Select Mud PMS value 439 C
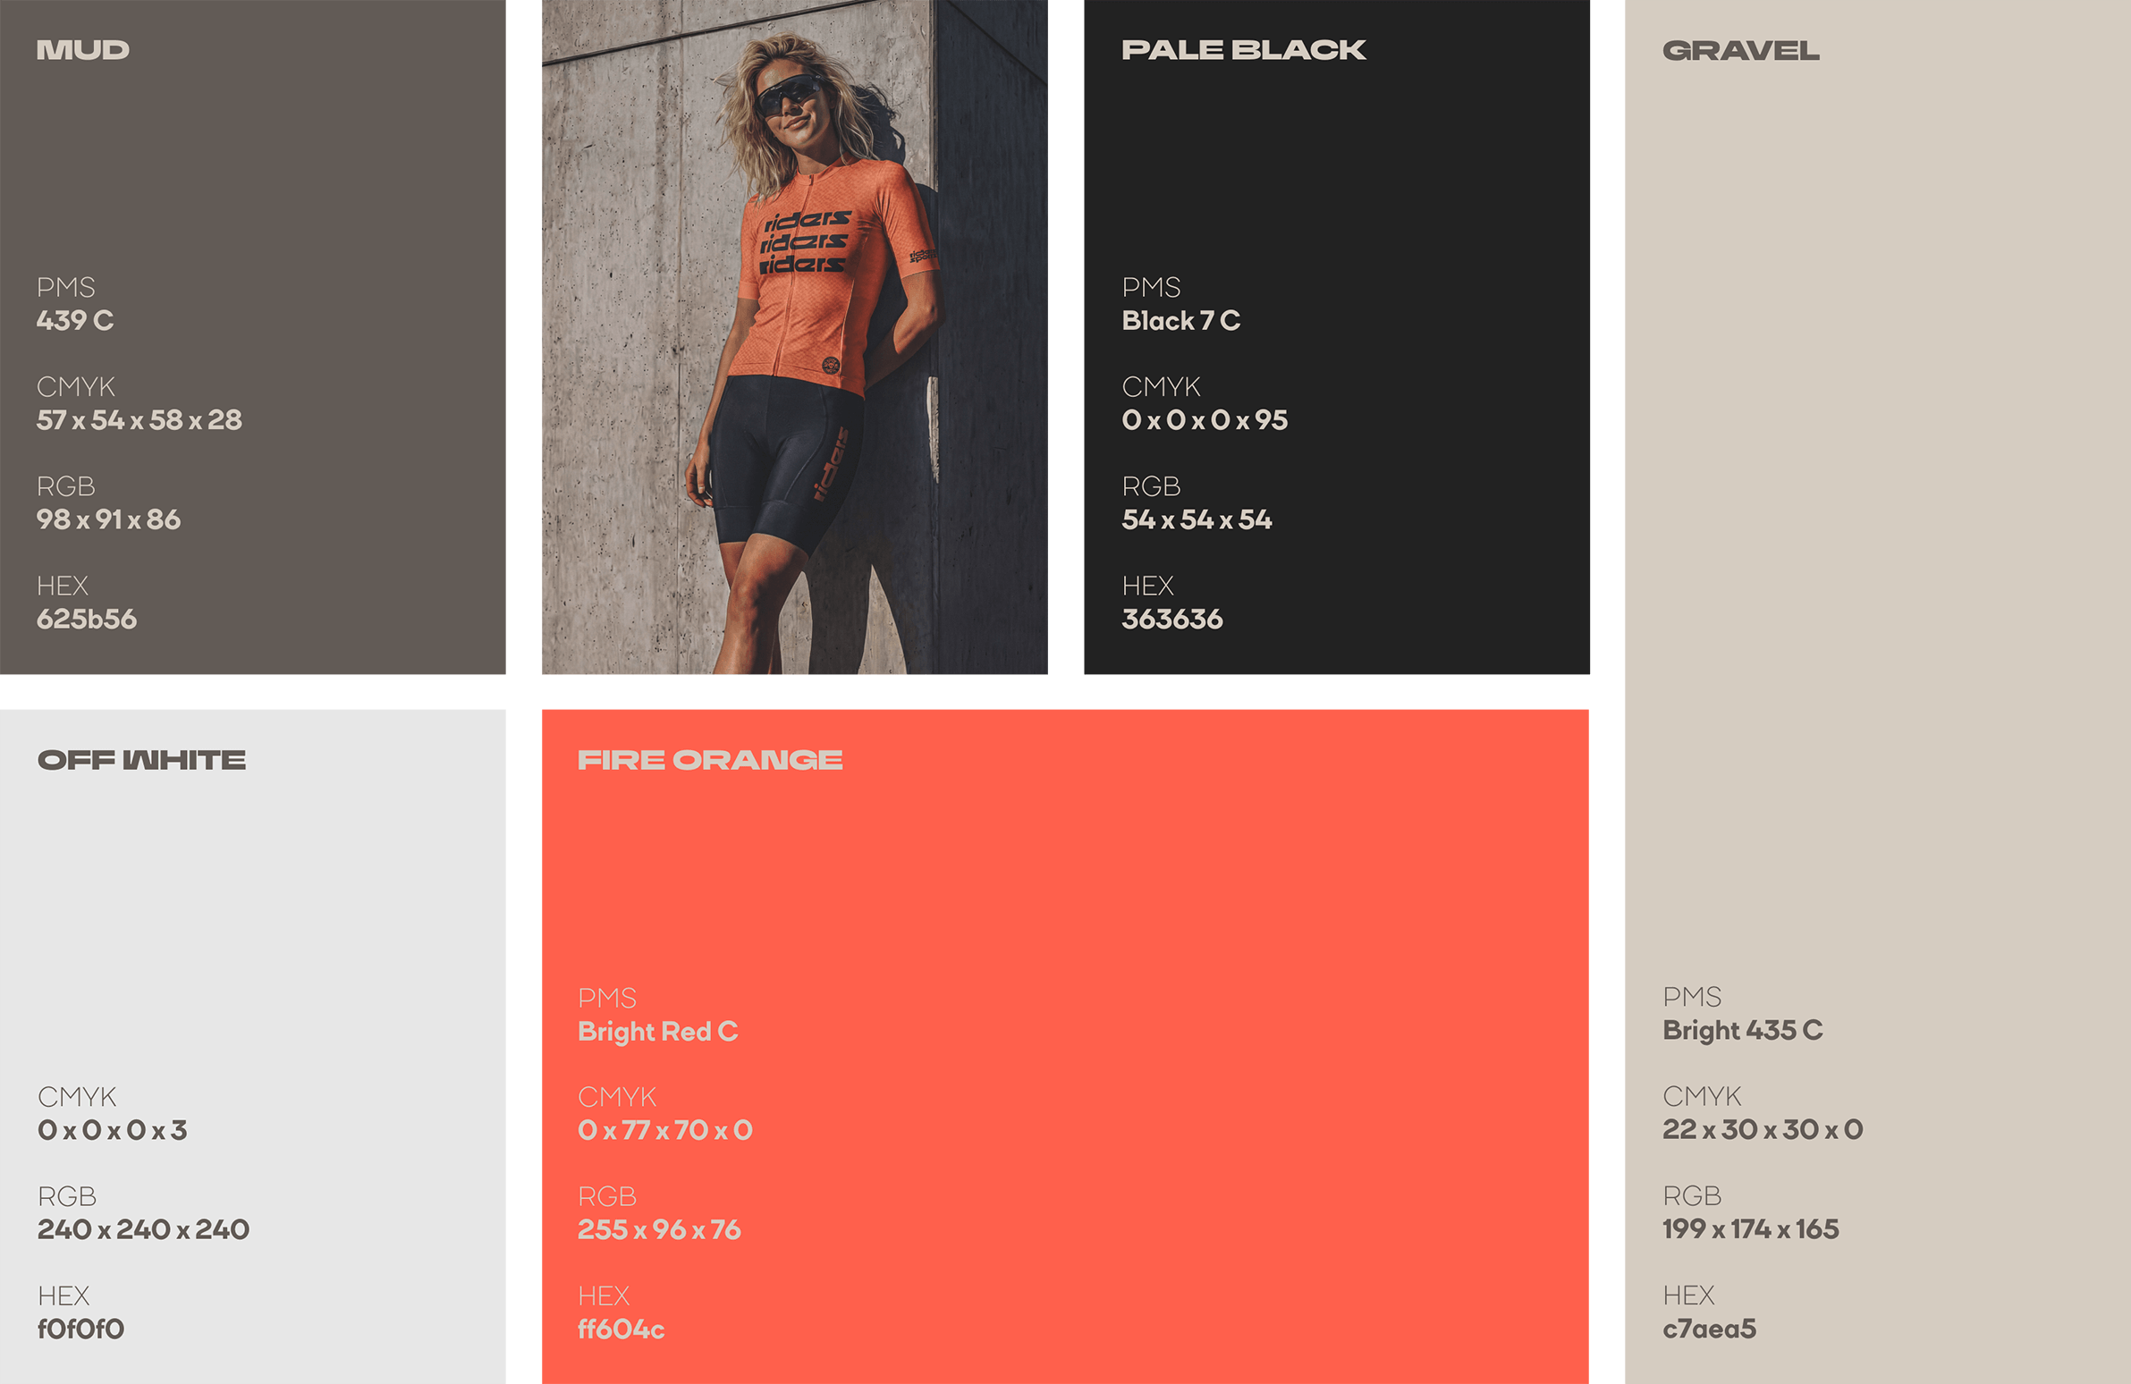This screenshot has height=1384, width=2131. [75, 320]
